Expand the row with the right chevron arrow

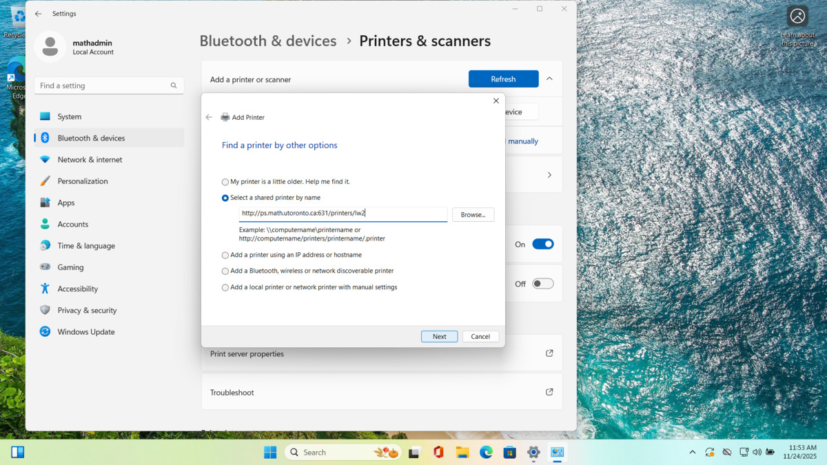click(549, 175)
